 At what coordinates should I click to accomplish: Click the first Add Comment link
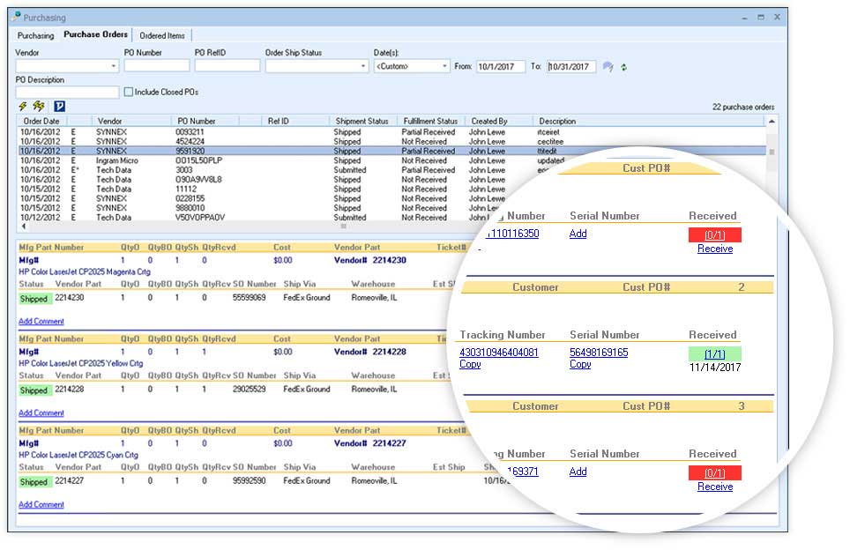coord(41,321)
